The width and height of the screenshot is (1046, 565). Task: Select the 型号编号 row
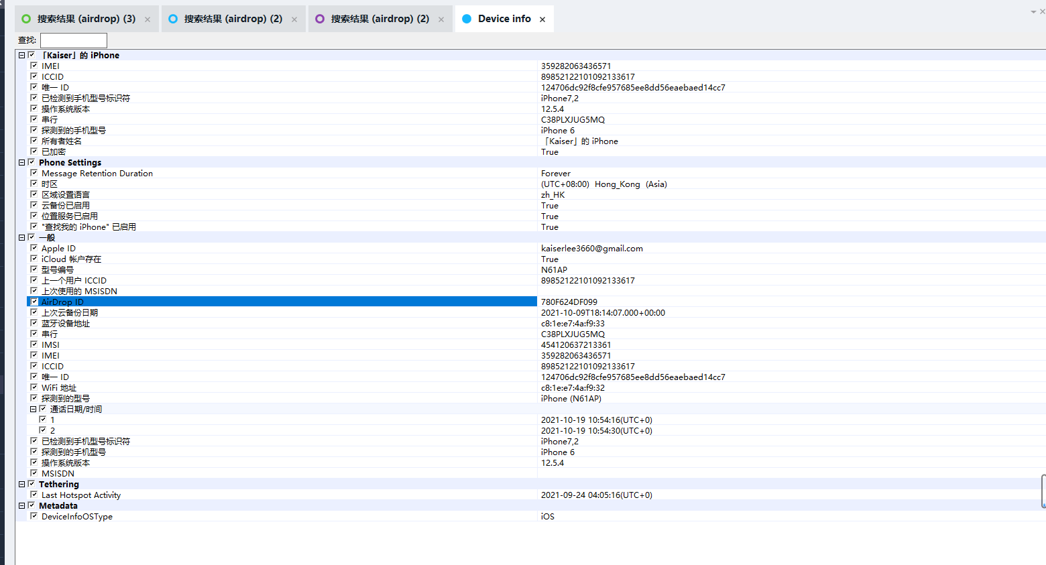536,269
